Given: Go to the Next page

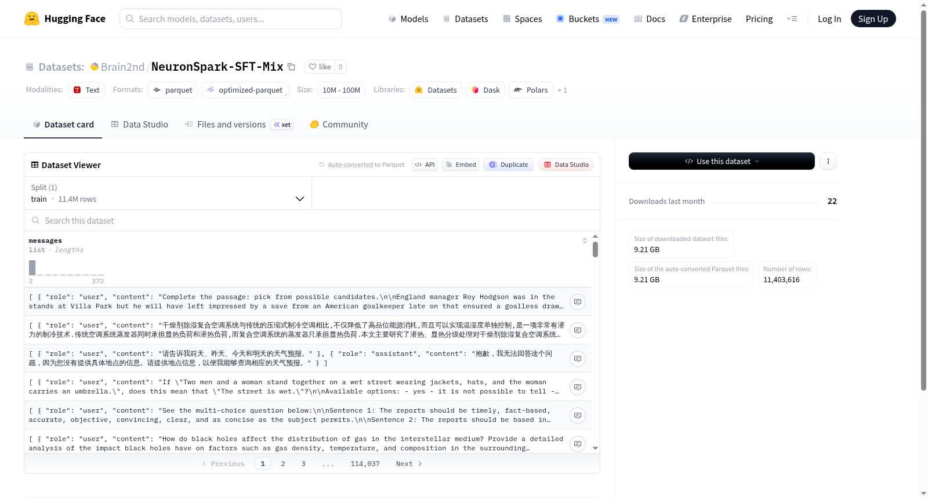Looking at the screenshot, I should pos(409,464).
